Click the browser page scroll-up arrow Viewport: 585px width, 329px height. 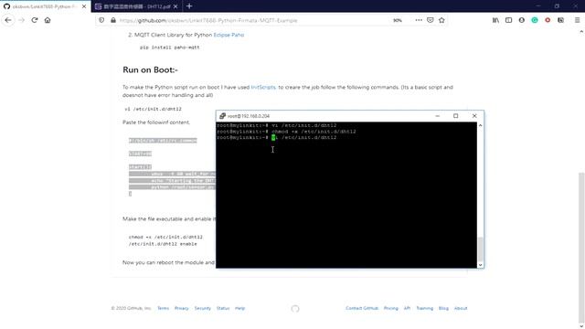(581, 32)
